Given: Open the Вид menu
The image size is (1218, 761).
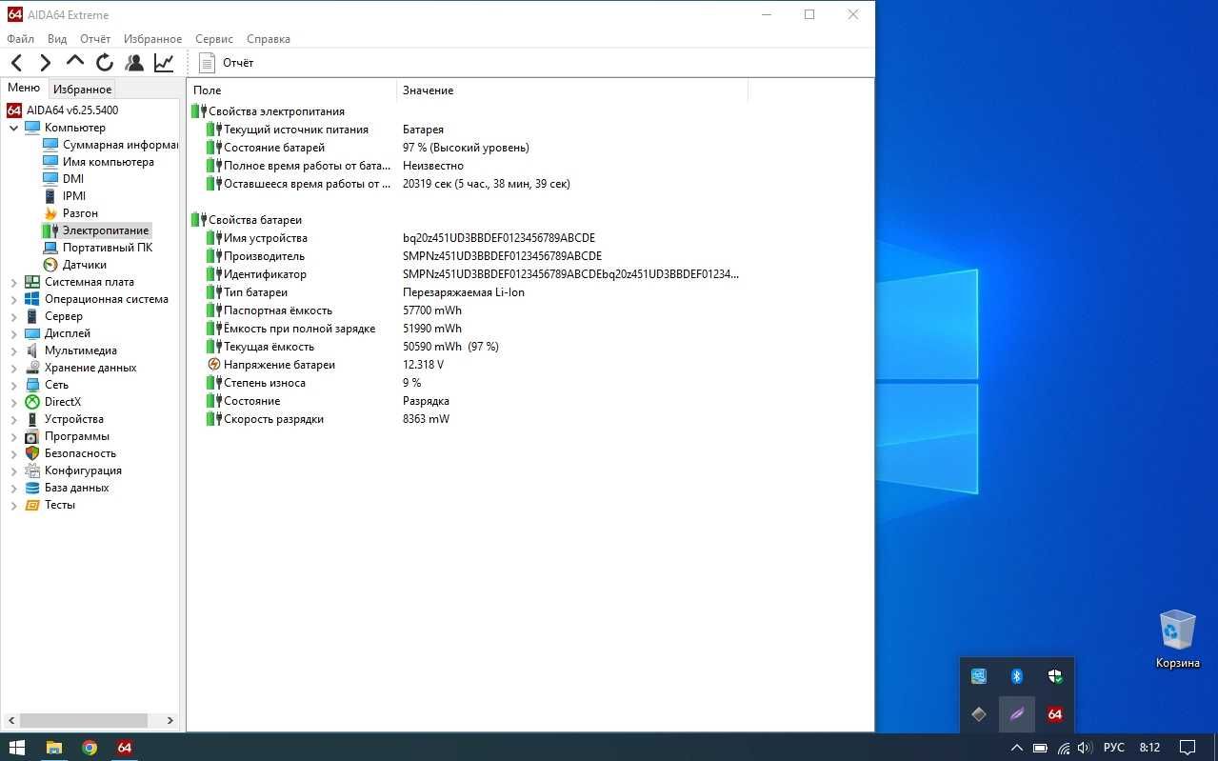Looking at the screenshot, I should coord(57,39).
